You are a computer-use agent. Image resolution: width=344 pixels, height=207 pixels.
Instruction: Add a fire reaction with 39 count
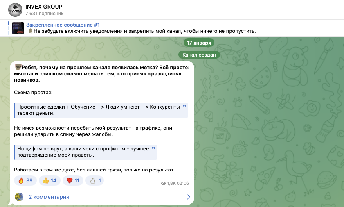25,180
